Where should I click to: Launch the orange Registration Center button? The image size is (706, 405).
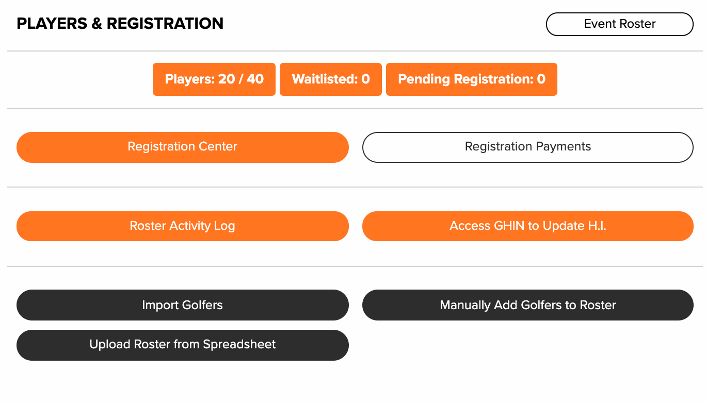pos(183,147)
